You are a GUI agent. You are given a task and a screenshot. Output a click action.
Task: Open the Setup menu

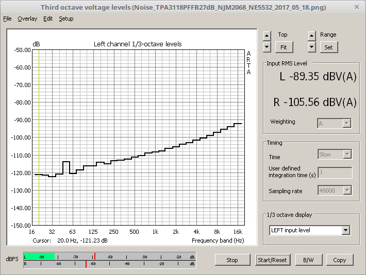pyautogui.click(x=66, y=19)
